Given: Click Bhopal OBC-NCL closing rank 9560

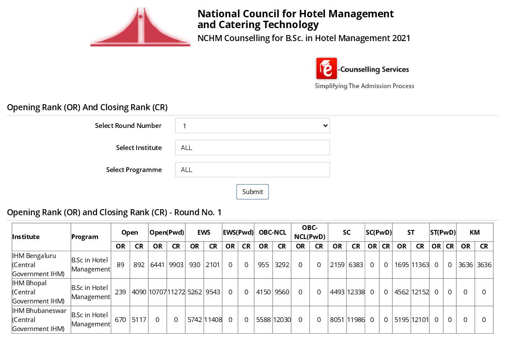Looking at the screenshot, I should 282,292.
